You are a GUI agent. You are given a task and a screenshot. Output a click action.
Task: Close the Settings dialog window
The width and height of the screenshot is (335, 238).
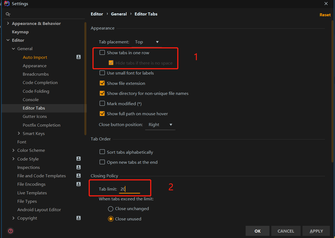pyautogui.click(x=326, y=4)
